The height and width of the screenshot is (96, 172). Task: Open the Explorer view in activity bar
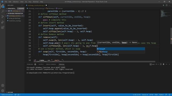(x=3, y=6)
